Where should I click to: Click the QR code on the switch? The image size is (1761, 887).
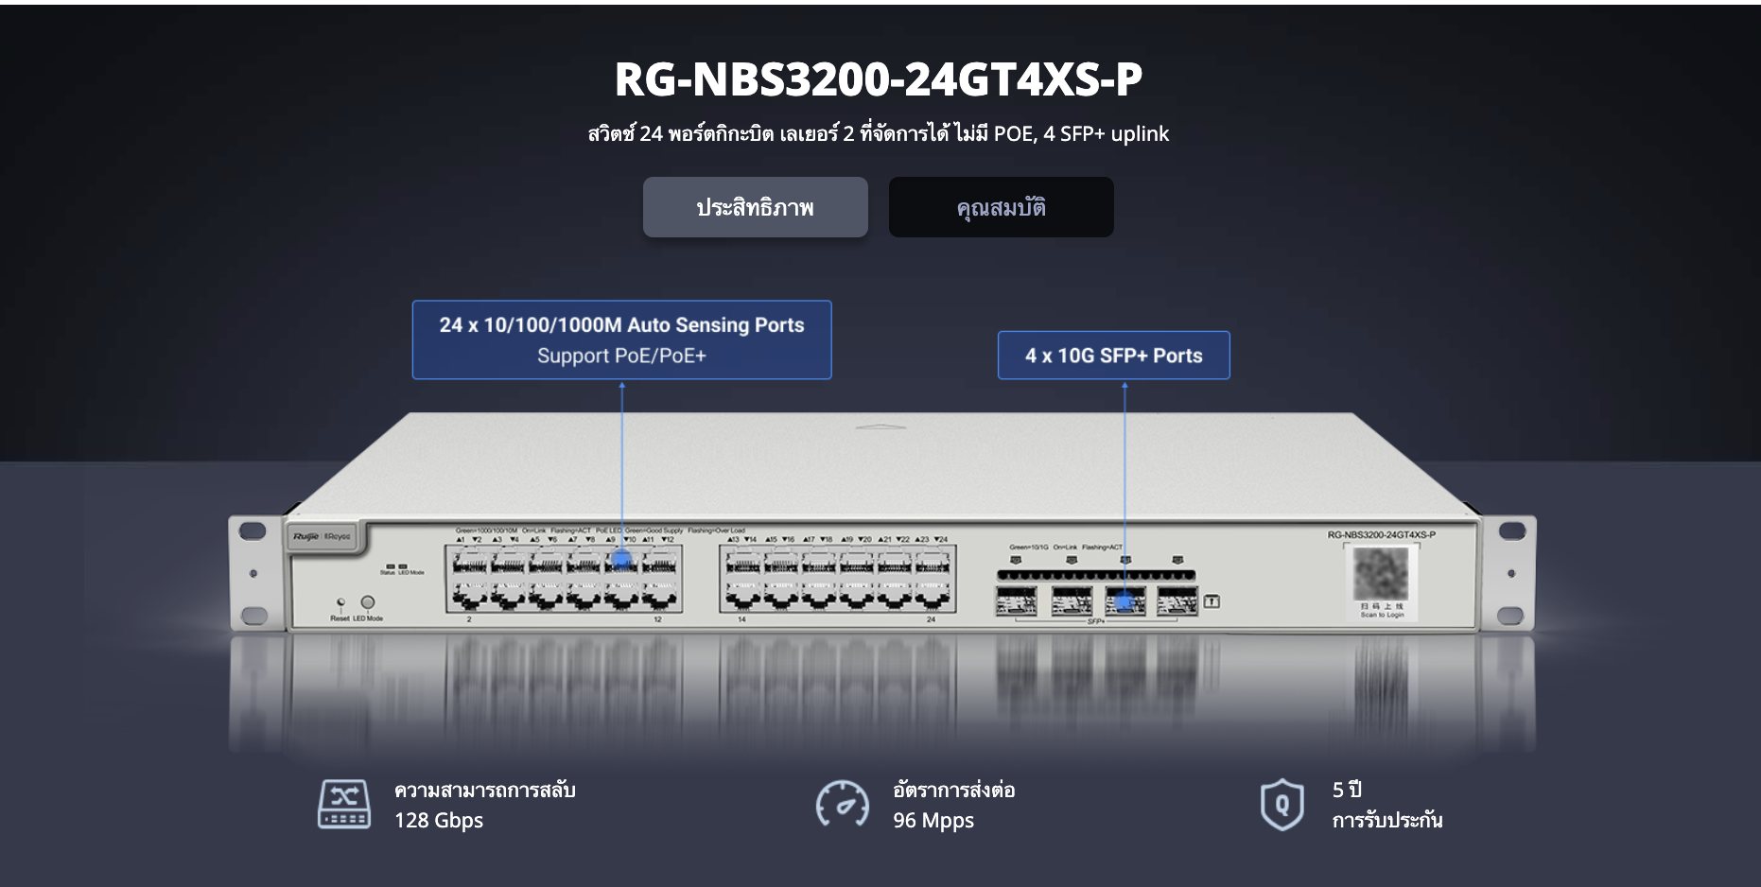(x=1381, y=573)
